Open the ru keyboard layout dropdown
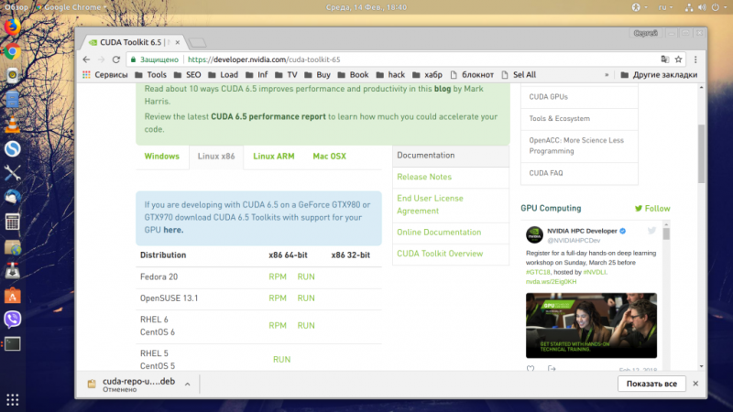 [665, 7]
